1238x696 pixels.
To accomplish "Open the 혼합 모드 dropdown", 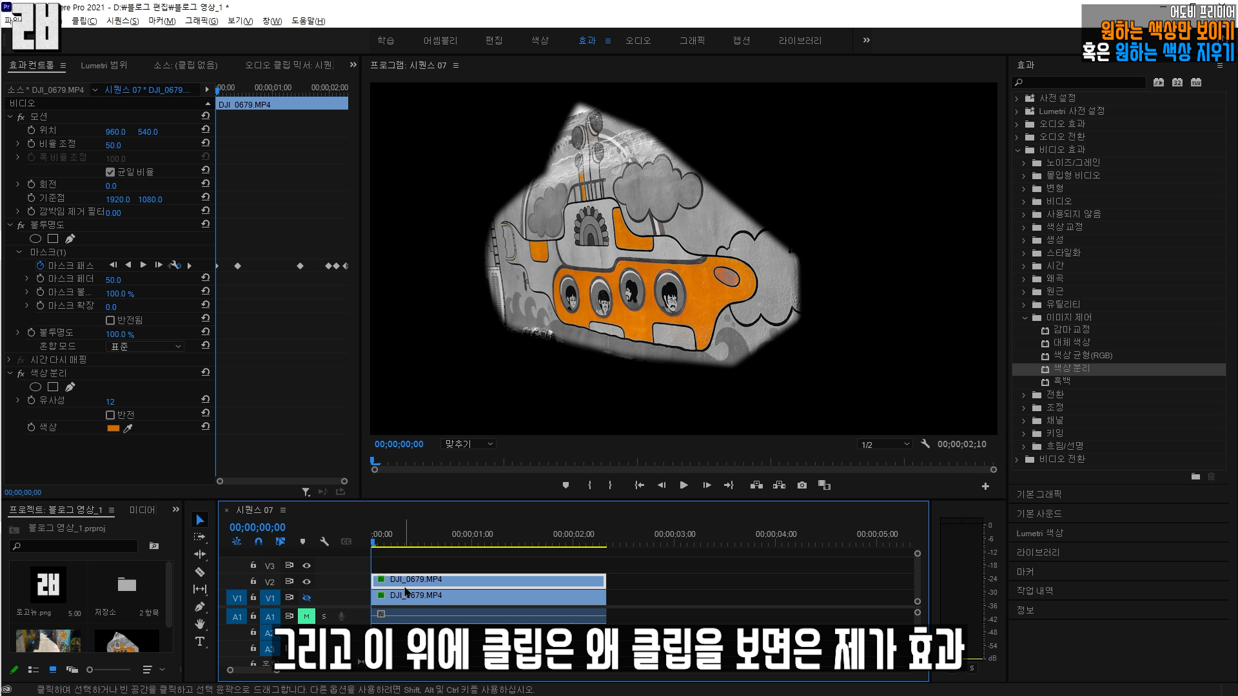I will tap(145, 347).
